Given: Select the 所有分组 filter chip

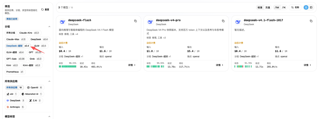Looking at the screenshot, I should click(x=11, y=33).
